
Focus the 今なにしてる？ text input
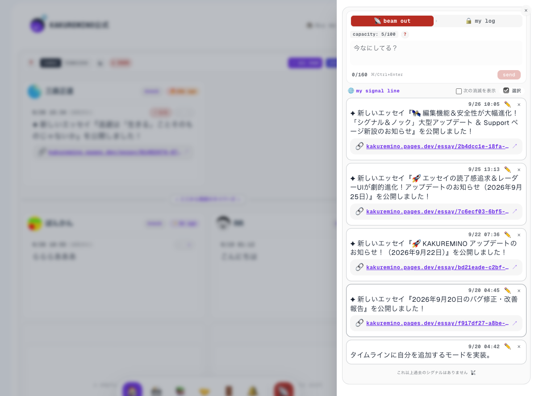[x=436, y=53]
